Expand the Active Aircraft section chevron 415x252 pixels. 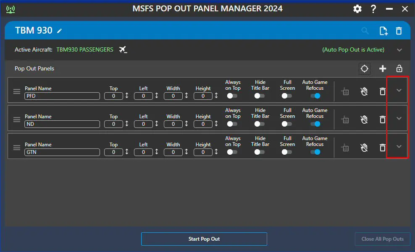(x=399, y=50)
